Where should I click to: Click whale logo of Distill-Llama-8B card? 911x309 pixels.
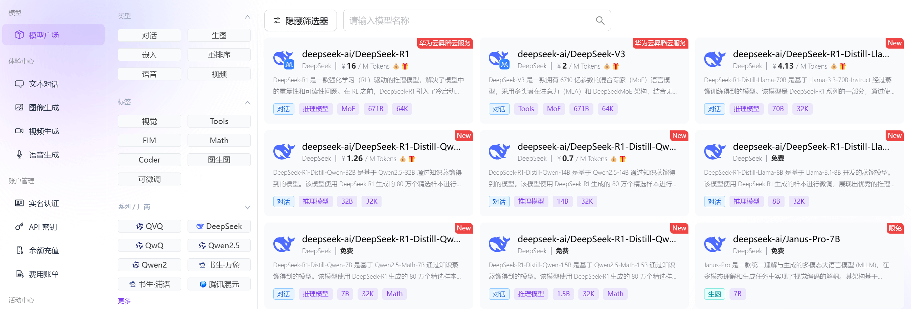(x=715, y=152)
